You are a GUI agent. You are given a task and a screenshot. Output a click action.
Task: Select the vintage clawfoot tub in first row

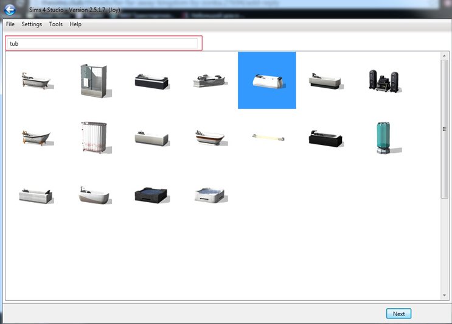[35, 81]
